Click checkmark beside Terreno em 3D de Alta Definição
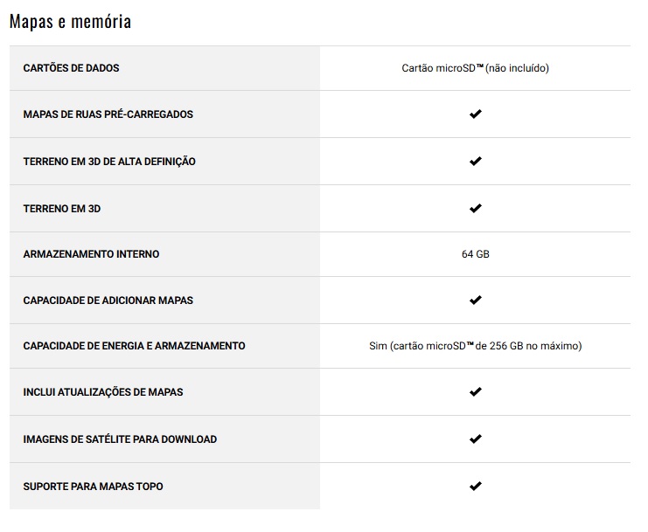The height and width of the screenshot is (532, 648). coord(475,162)
